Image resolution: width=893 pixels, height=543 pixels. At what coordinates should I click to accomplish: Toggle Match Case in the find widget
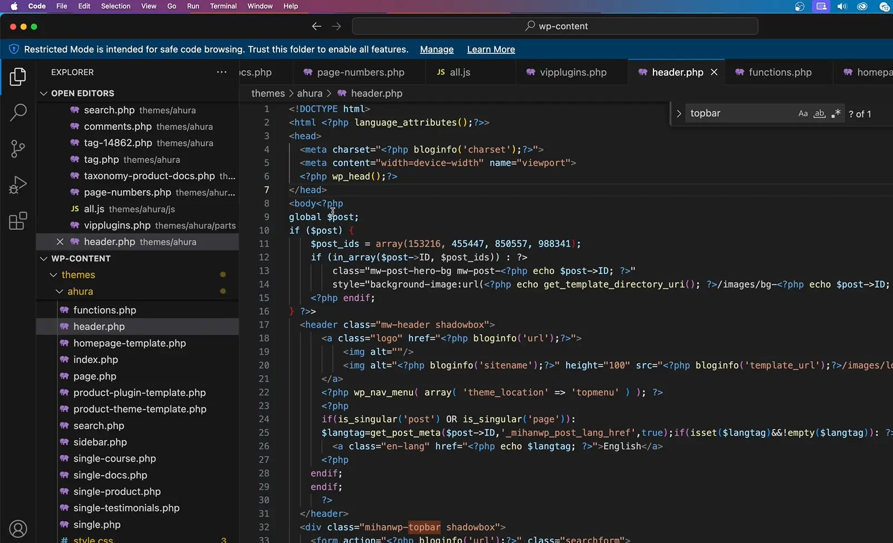coord(802,113)
